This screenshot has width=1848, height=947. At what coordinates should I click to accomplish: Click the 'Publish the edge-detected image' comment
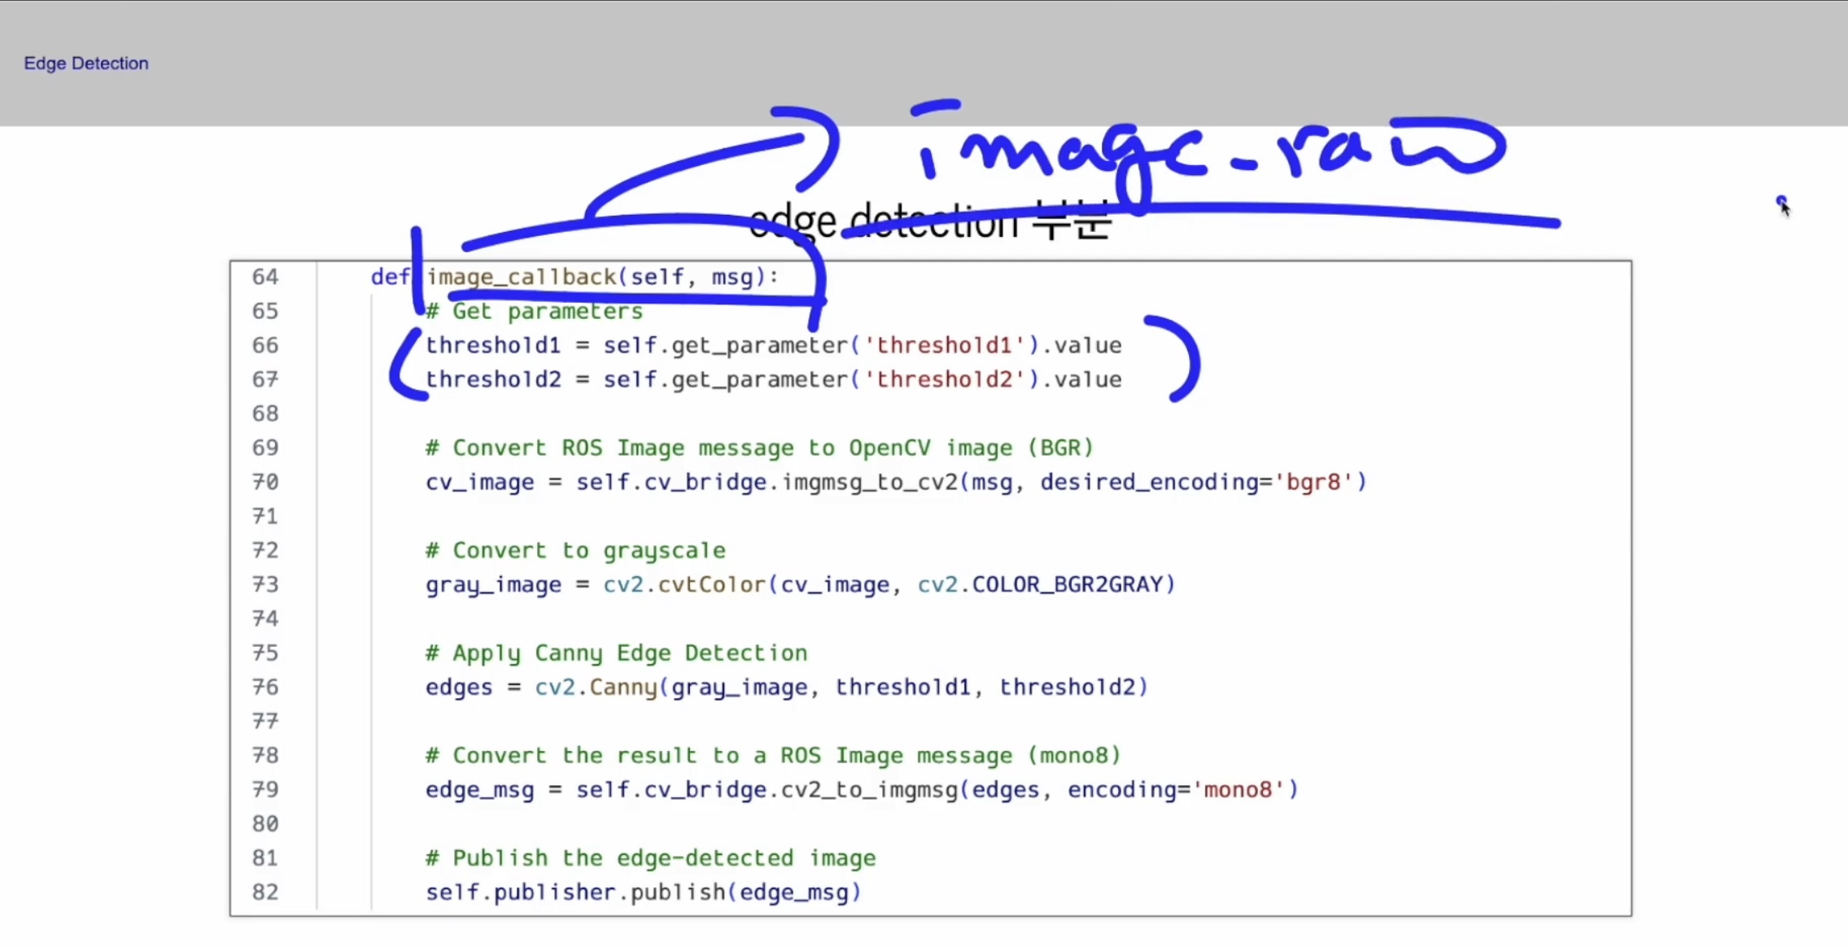650,858
